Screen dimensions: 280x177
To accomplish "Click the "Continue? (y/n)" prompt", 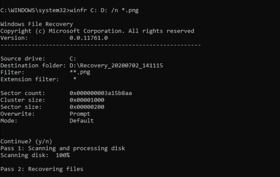I will pyautogui.click(x=26, y=141).
